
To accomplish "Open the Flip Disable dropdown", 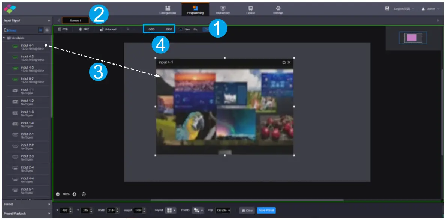I will click(x=223, y=211).
